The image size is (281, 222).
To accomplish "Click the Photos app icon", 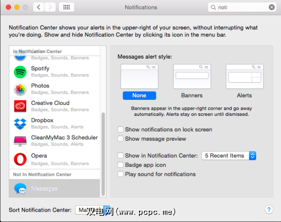I will click(20, 89).
